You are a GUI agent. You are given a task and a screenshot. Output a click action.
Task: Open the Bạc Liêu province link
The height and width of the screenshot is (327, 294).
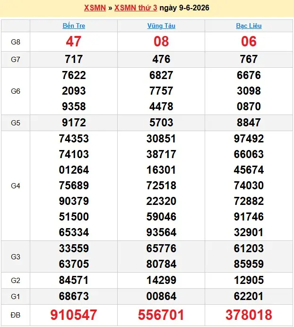tap(249, 26)
